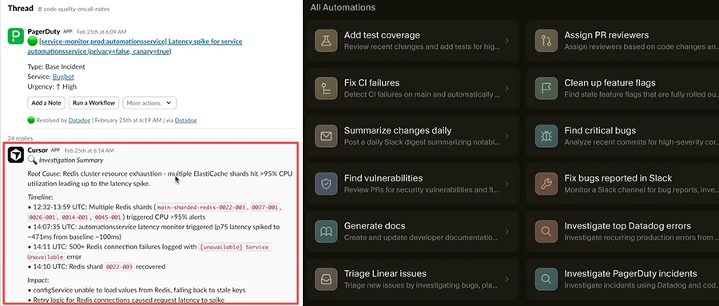Open the Bugbot service link
This screenshot has height=306, width=719.
pyautogui.click(x=63, y=77)
